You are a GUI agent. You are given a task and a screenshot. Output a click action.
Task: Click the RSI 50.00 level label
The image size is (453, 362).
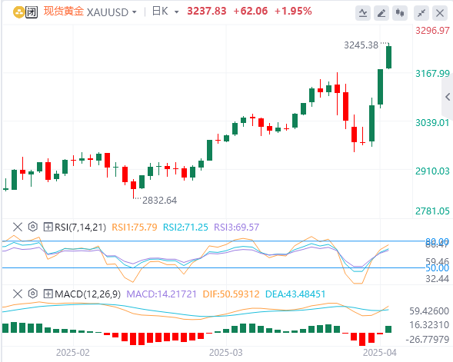(x=438, y=268)
